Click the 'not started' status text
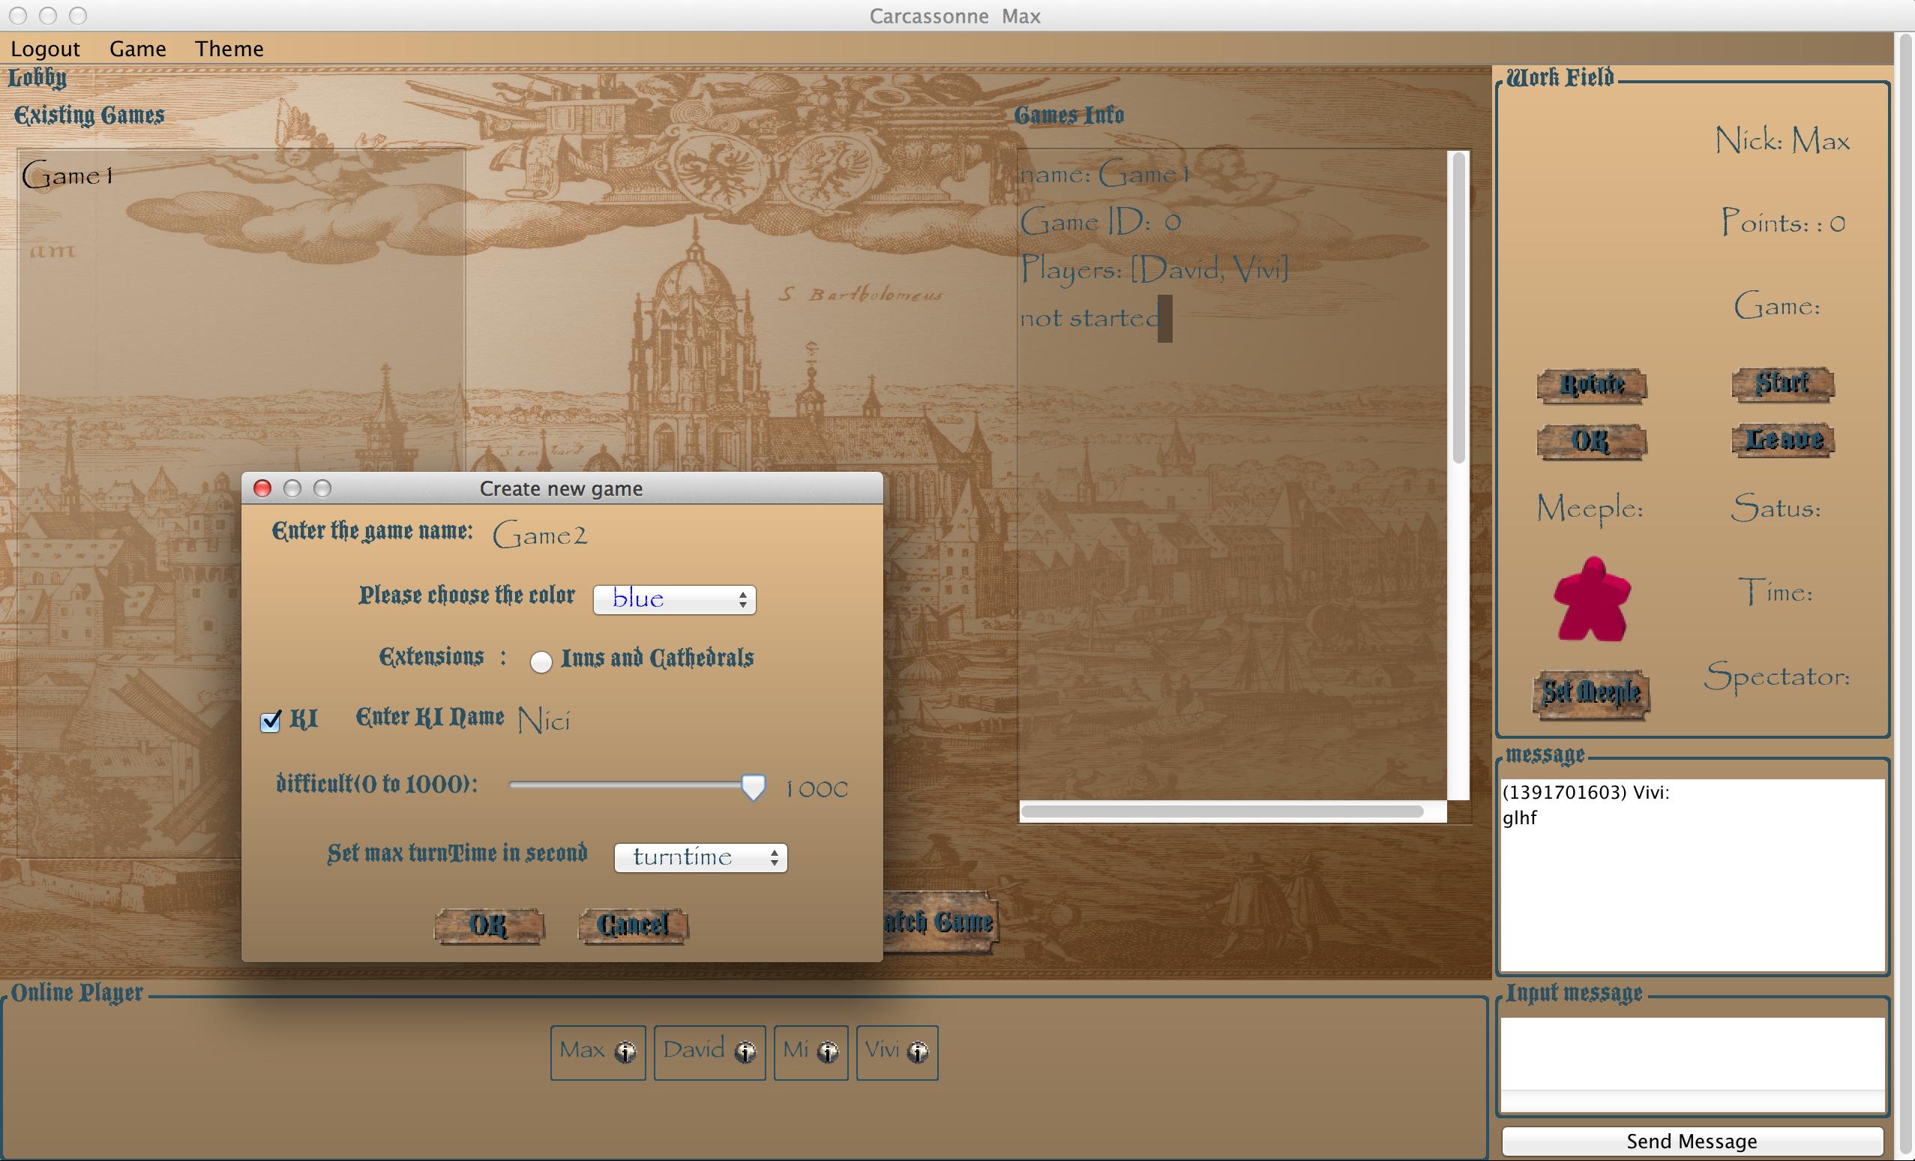1915x1161 pixels. 1089,317
